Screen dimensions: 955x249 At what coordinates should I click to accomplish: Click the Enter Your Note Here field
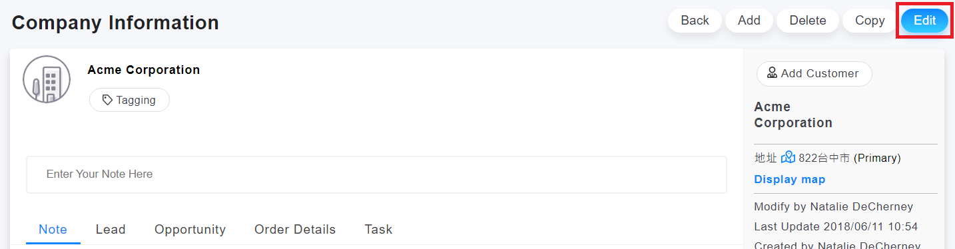tap(376, 174)
